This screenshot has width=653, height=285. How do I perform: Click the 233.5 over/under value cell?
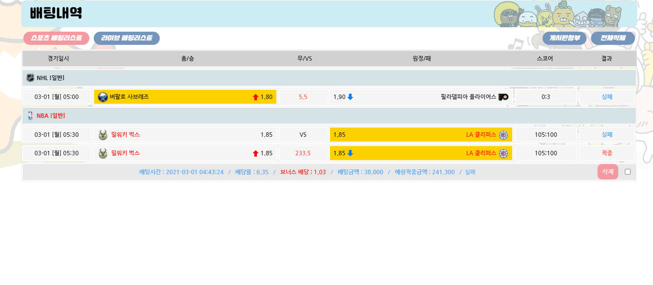click(x=303, y=153)
